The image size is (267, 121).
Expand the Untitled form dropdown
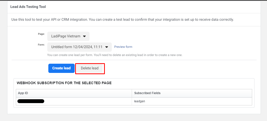80,47
